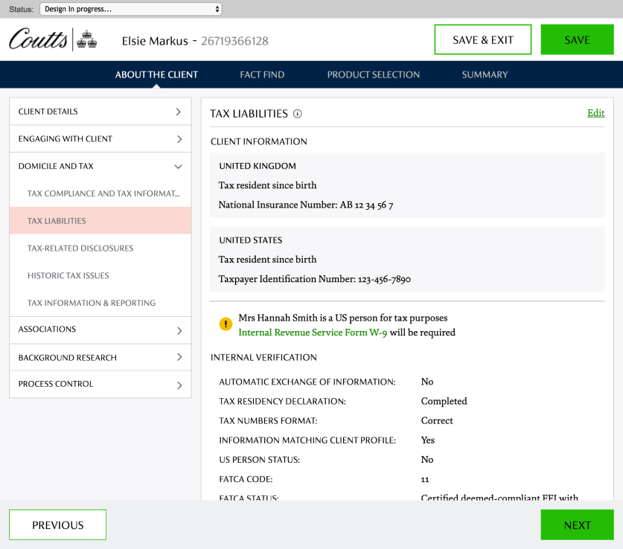Screen dimensions: 623x549
Task: Switch to the Fact Find tab
Action: pos(262,74)
